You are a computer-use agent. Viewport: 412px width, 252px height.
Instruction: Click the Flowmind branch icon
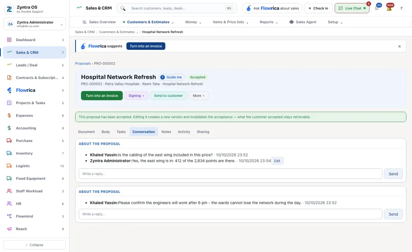pyautogui.click(x=9, y=216)
